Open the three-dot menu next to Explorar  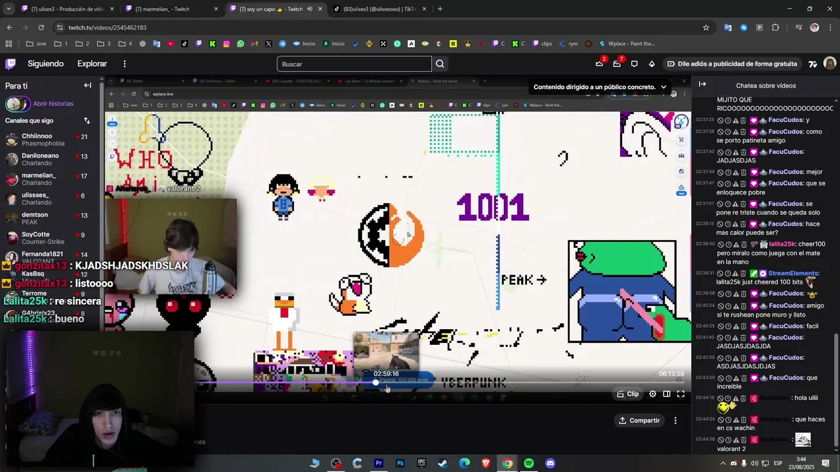[x=124, y=64]
